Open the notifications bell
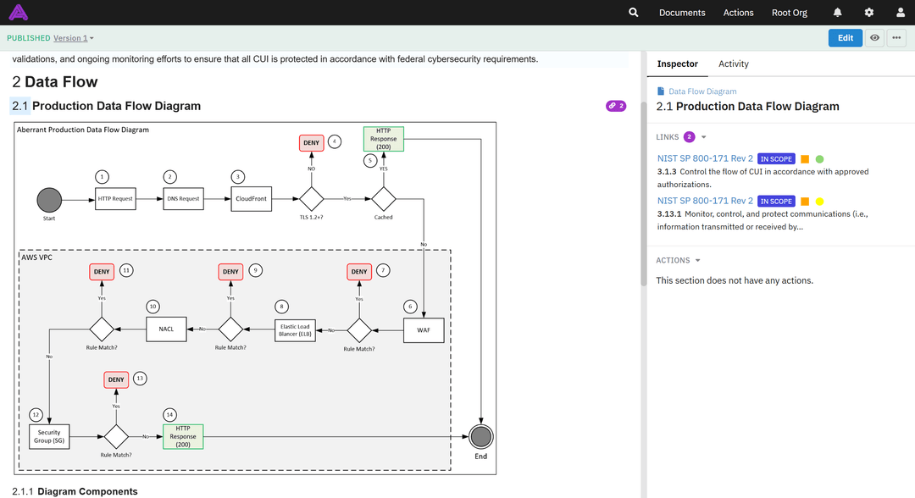This screenshot has width=915, height=498. [837, 12]
